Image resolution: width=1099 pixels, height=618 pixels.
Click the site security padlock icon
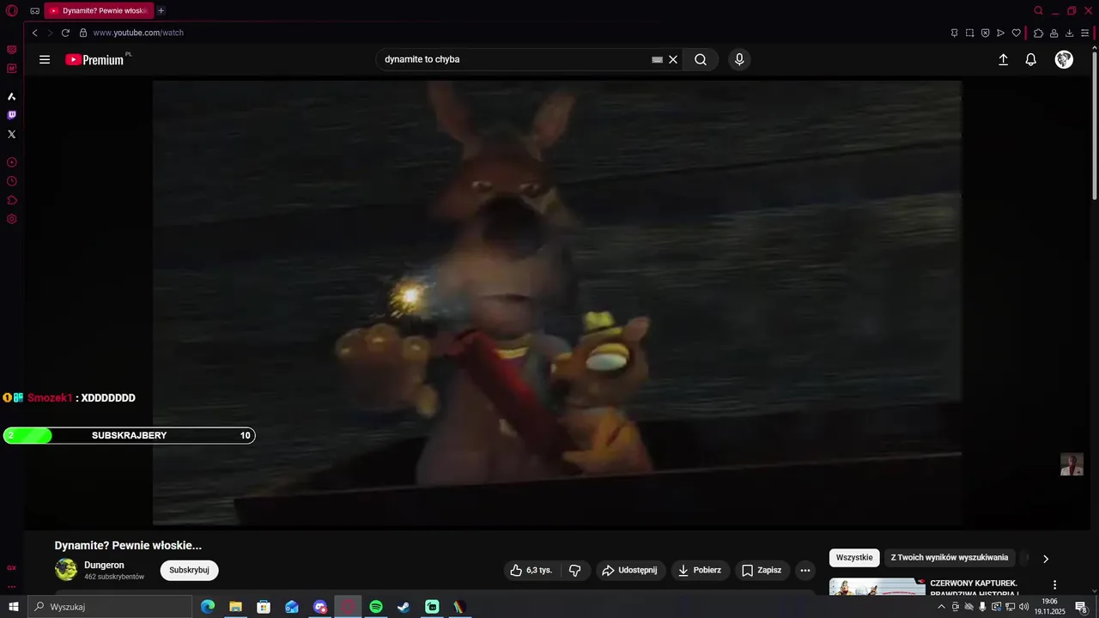(83, 33)
